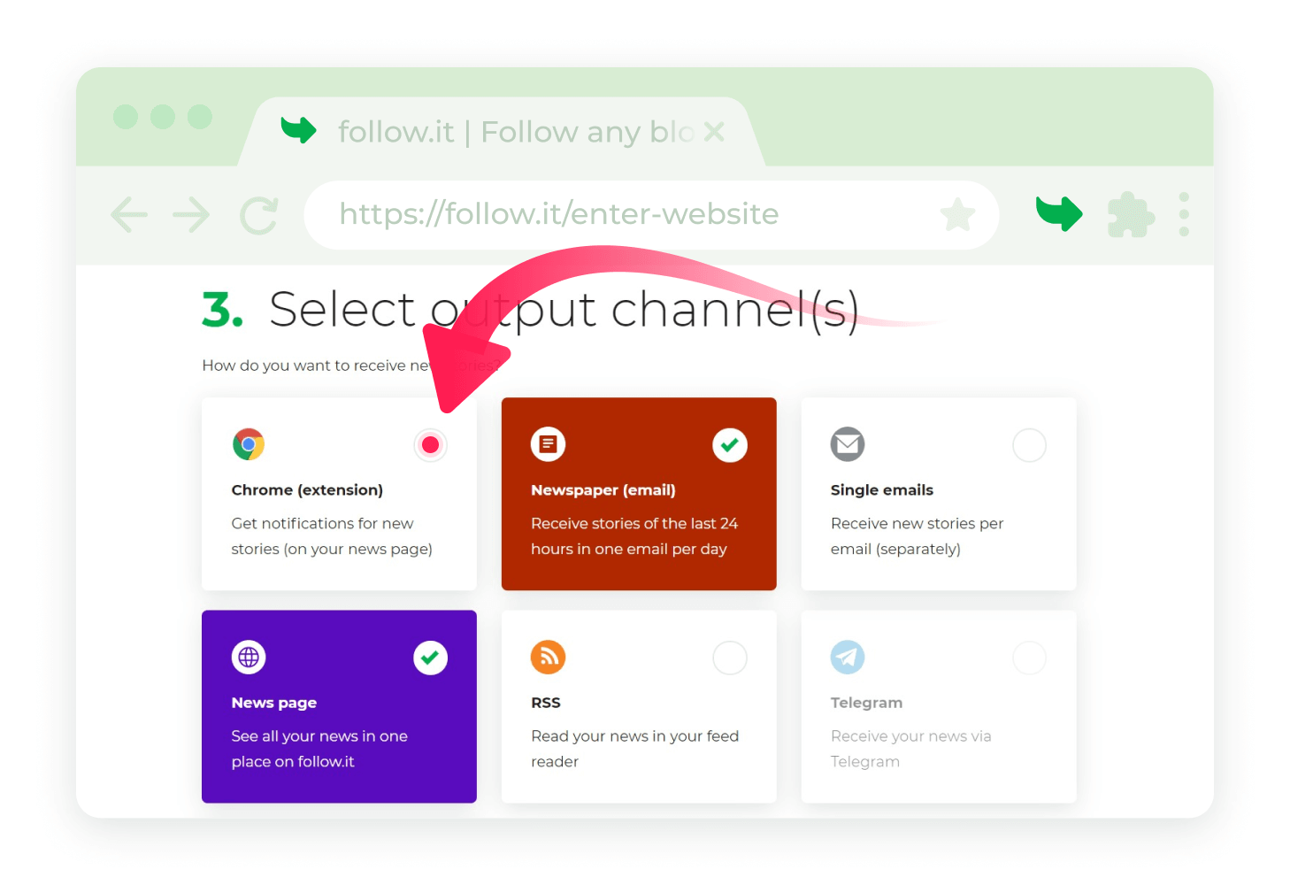Uncheck the Newspaper (email) checkmark
1290x885 pixels.
(730, 445)
